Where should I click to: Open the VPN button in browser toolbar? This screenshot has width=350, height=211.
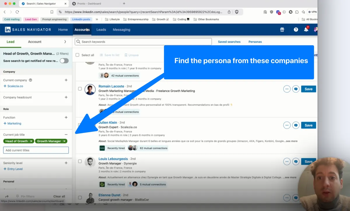[312, 12]
